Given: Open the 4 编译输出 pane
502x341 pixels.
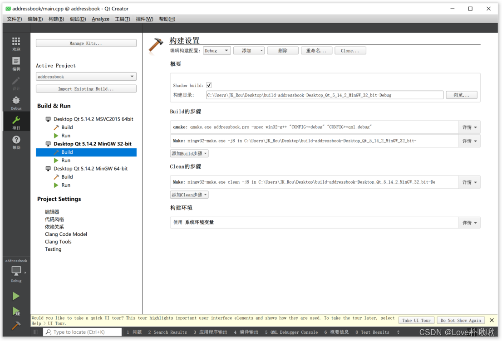Looking at the screenshot, I should tap(246, 332).
